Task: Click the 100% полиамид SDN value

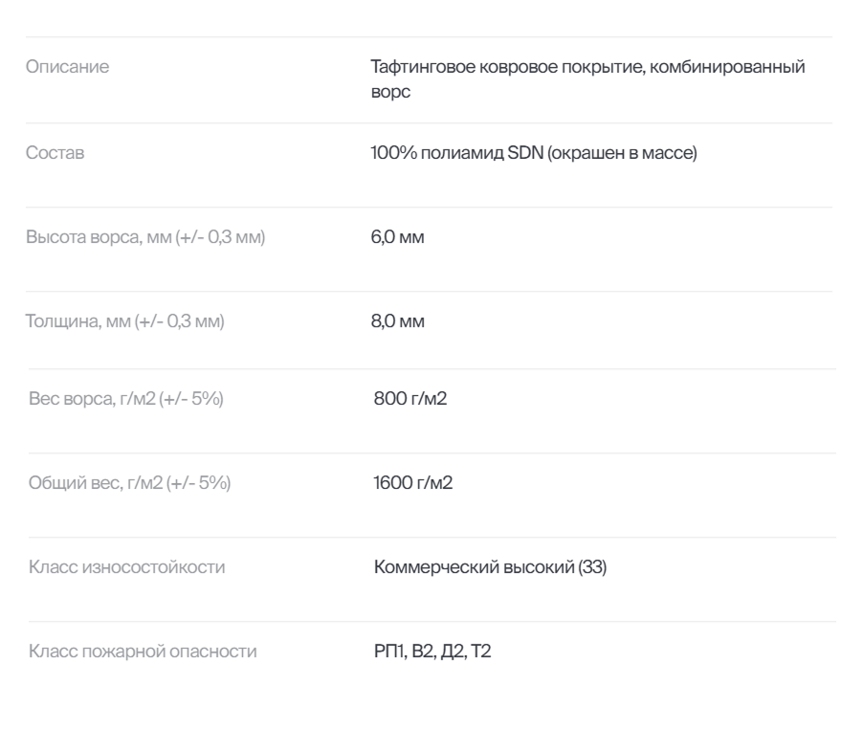Action: coord(534,152)
